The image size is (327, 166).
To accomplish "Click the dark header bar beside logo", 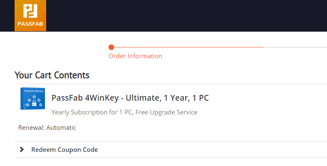I will point(186,16).
